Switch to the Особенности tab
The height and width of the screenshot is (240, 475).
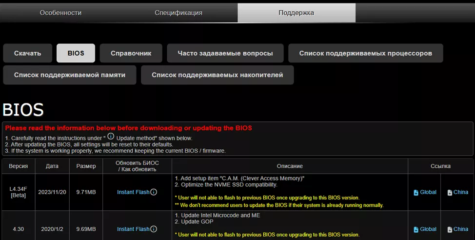tap(60, 13)
